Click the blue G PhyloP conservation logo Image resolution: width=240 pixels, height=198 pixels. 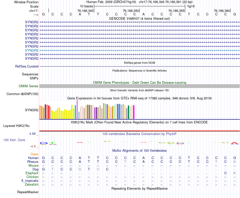(x=44, y=143)
